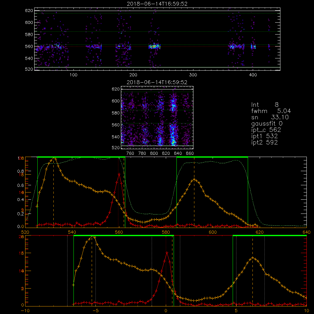Screen dimensions: 314x314
Task: Select the 'Int 8' readout line
Action: (x=265, y=105)
